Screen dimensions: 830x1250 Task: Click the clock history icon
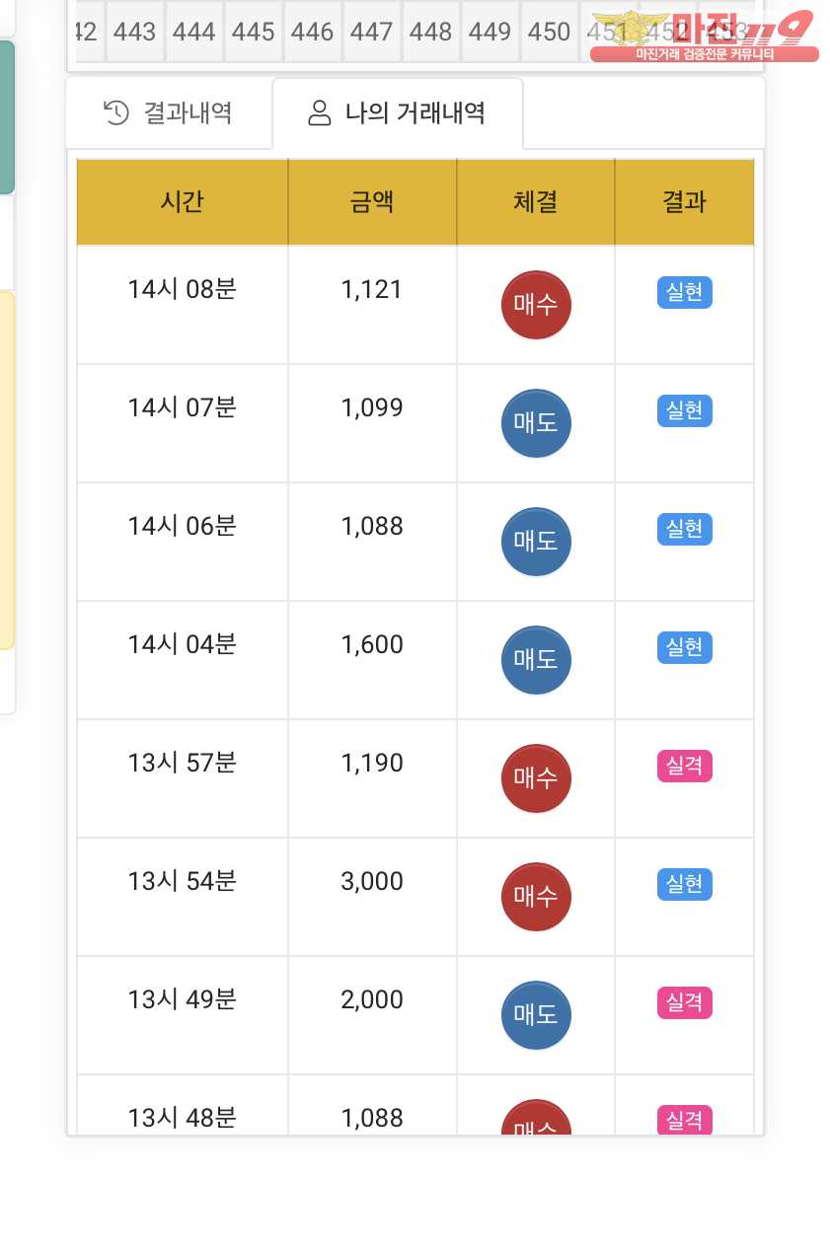116,112
